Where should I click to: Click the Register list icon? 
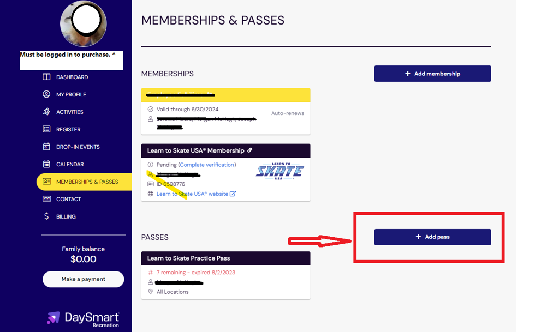[x=46, y=129]
